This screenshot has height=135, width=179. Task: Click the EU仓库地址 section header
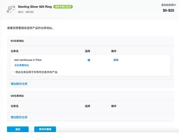(17, 41)
